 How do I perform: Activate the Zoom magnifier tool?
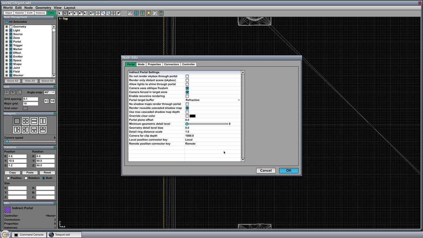(104, 13)
